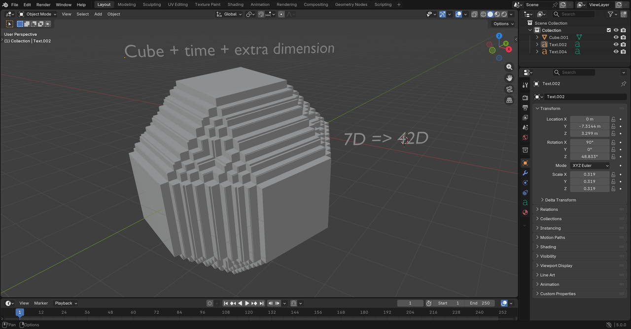631x329 pixels.
Task: Play the animation forward
Action: (247, 303)
